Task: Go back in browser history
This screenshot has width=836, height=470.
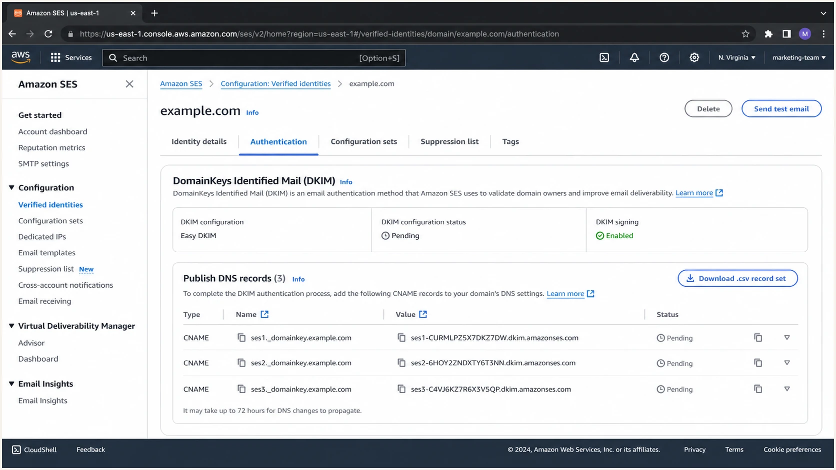Action: pyautogui.click(x=12, y=34)
